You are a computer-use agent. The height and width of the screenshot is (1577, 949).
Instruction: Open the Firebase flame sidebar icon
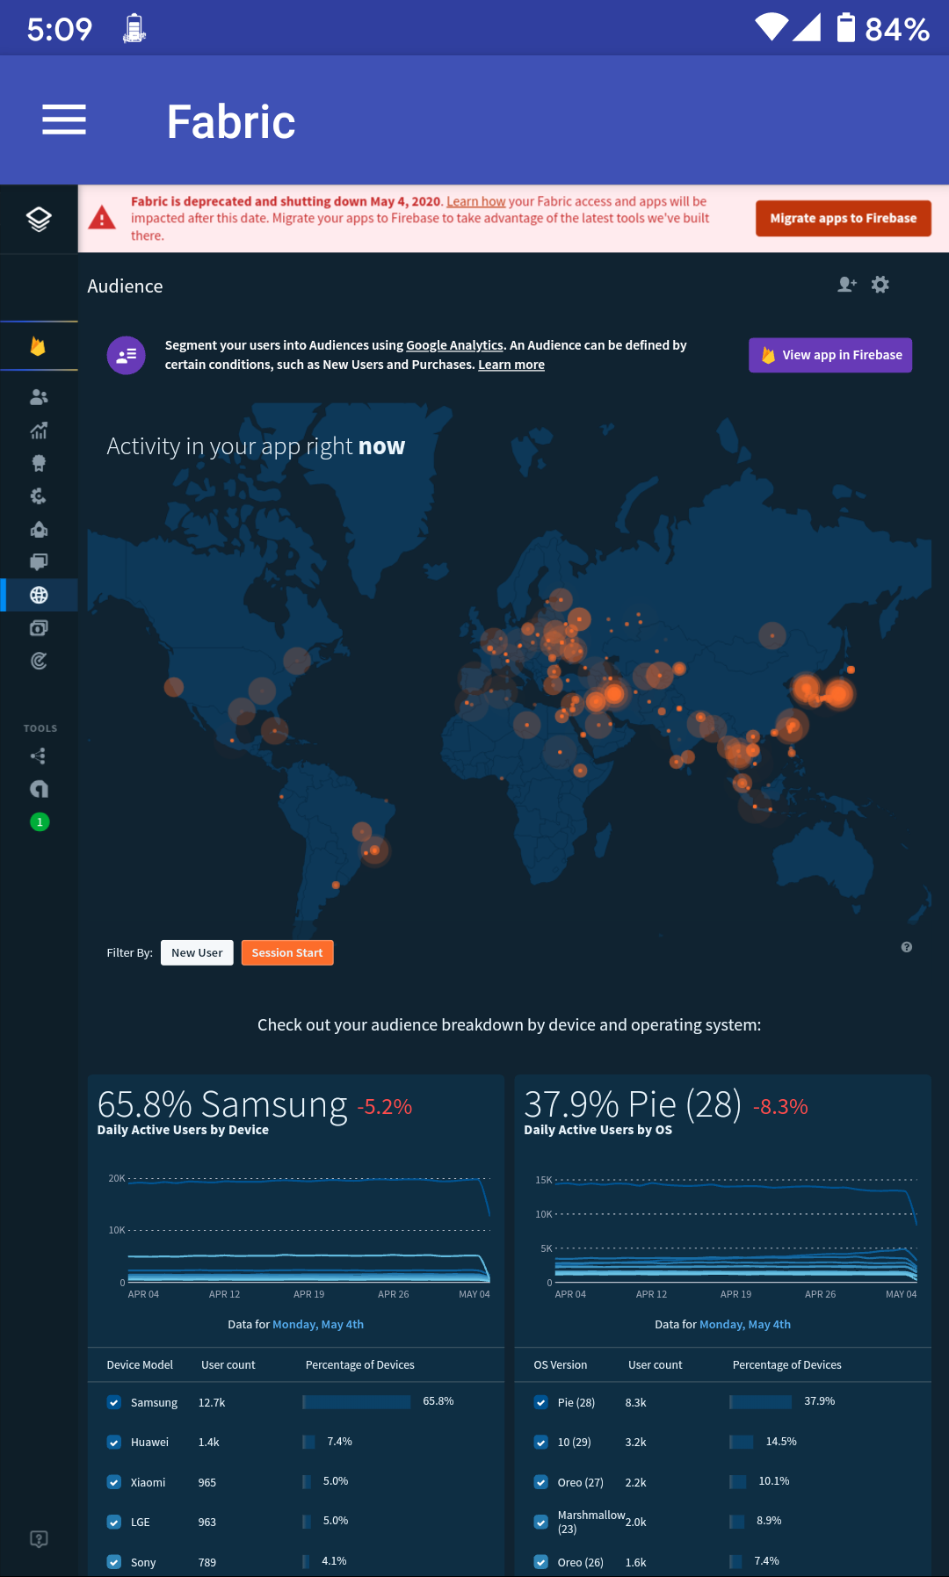38,346
